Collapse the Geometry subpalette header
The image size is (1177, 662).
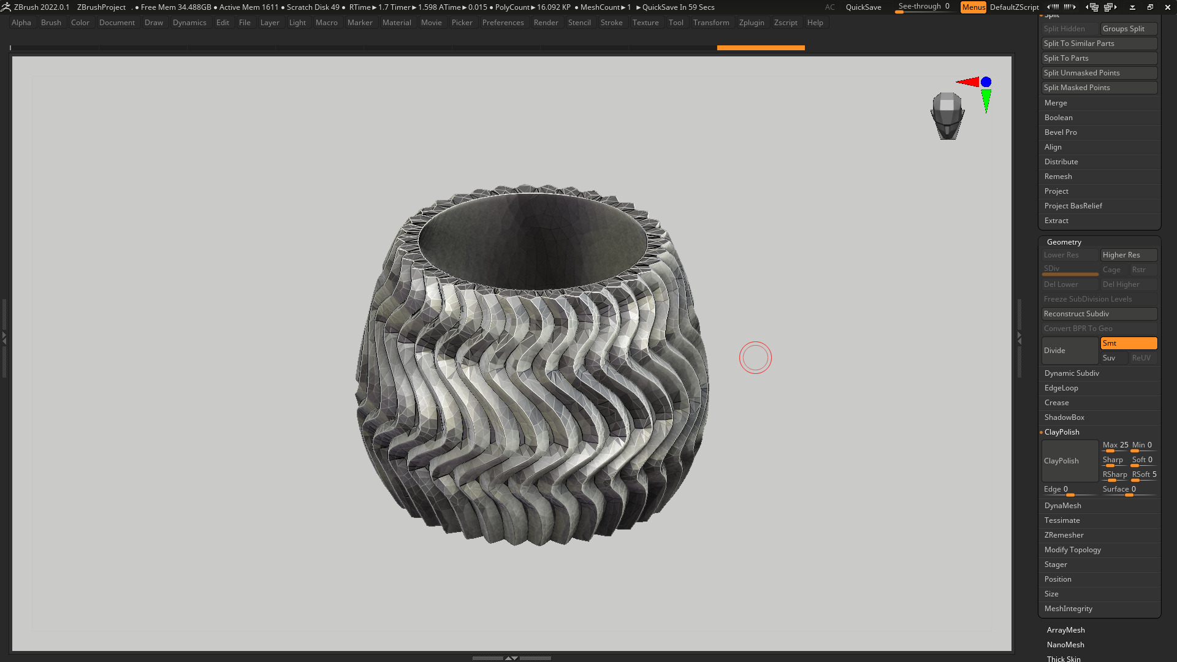1064,242
